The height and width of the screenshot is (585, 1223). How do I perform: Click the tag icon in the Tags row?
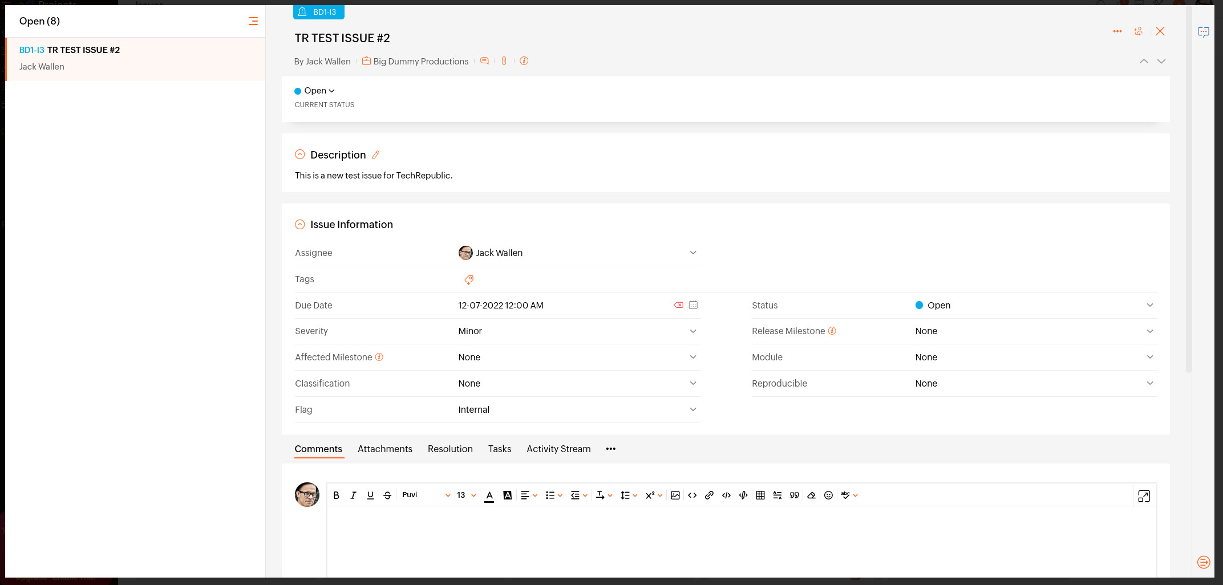pos(469,279)
